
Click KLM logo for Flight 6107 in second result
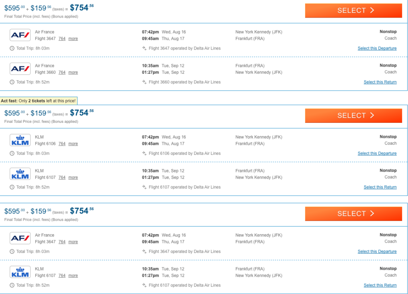(x=20, y=174)
